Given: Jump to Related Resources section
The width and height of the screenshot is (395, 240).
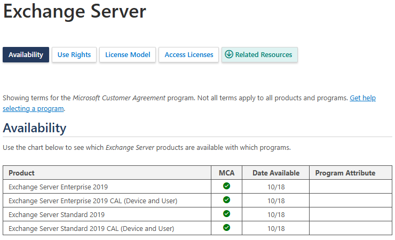Looking at the screenshot, I should pyautogui.click(x=259, y=54).
